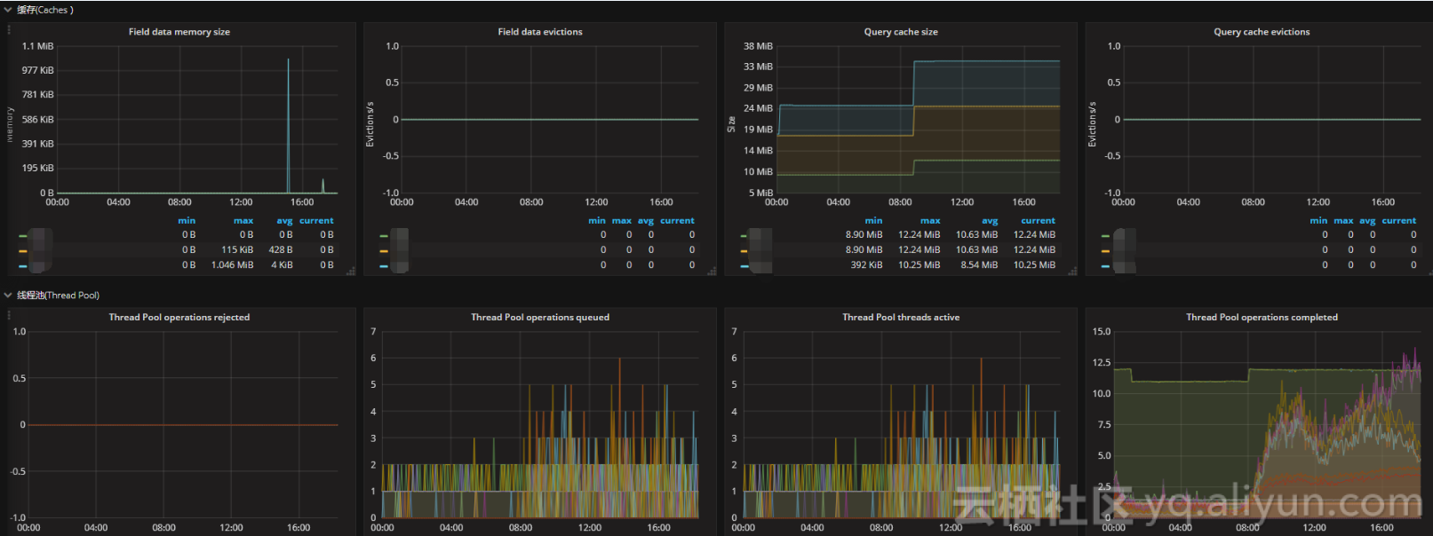This screenshot has width=1433, height=536.
Task: Open the Thread Pool operations queued panel menu
Action: [540, 317]
